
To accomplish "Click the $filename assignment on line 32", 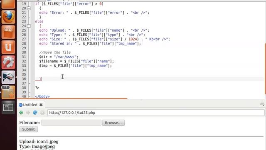I will [76, 61].
